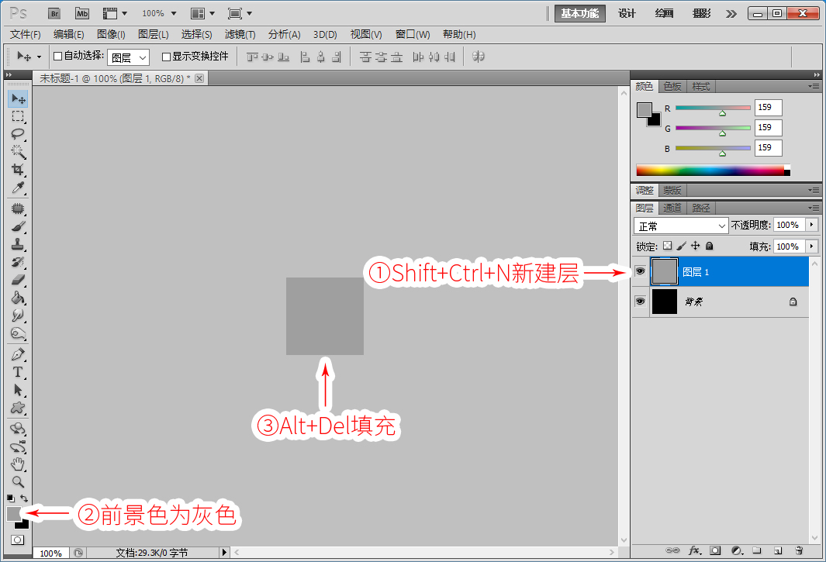Enable the 自动选择 checkbox
Viewport: 826px width, 562px height.
[x=58, y=57]
